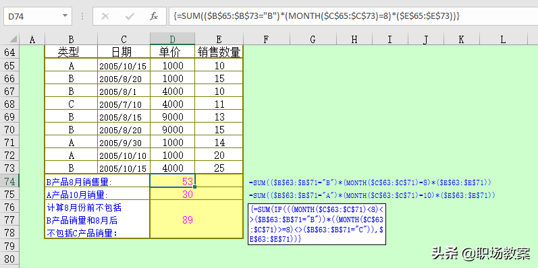Select column H header
Viewport: 538px width, 268px height.
(x=354, y=39)
